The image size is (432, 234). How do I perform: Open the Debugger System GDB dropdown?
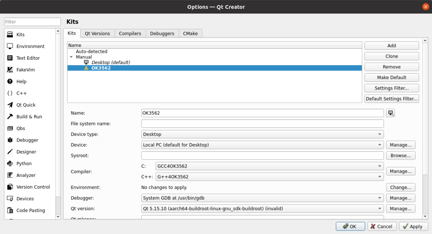click(x=262, y=198)
